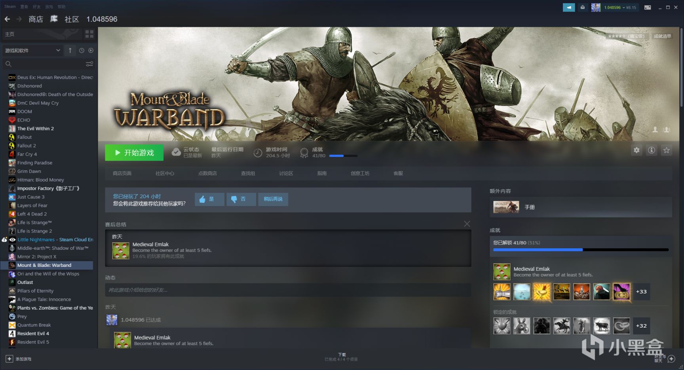This screenshot has width=684, height=370.
Task: Toggle the favorite star for Warband
Action: click(667, 150)
